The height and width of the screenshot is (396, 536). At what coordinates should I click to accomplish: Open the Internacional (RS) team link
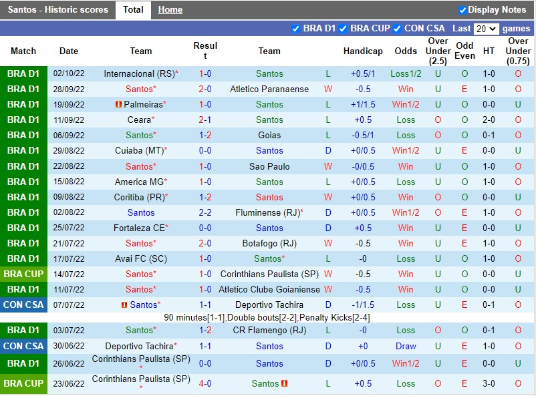(139, 74)
